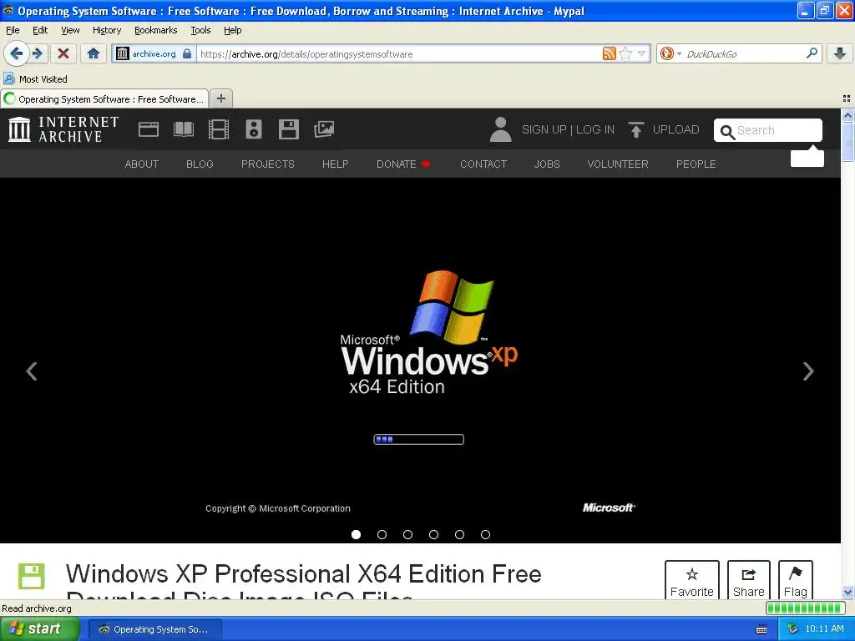Click the padlock security icon in address bar
This screenshot has width=855, height=641.
(x=187, y=53)
